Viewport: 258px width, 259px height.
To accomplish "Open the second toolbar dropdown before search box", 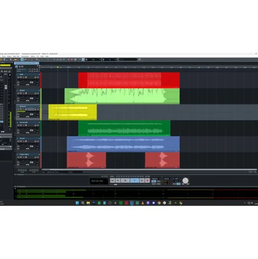I will (x=109, y=60).
